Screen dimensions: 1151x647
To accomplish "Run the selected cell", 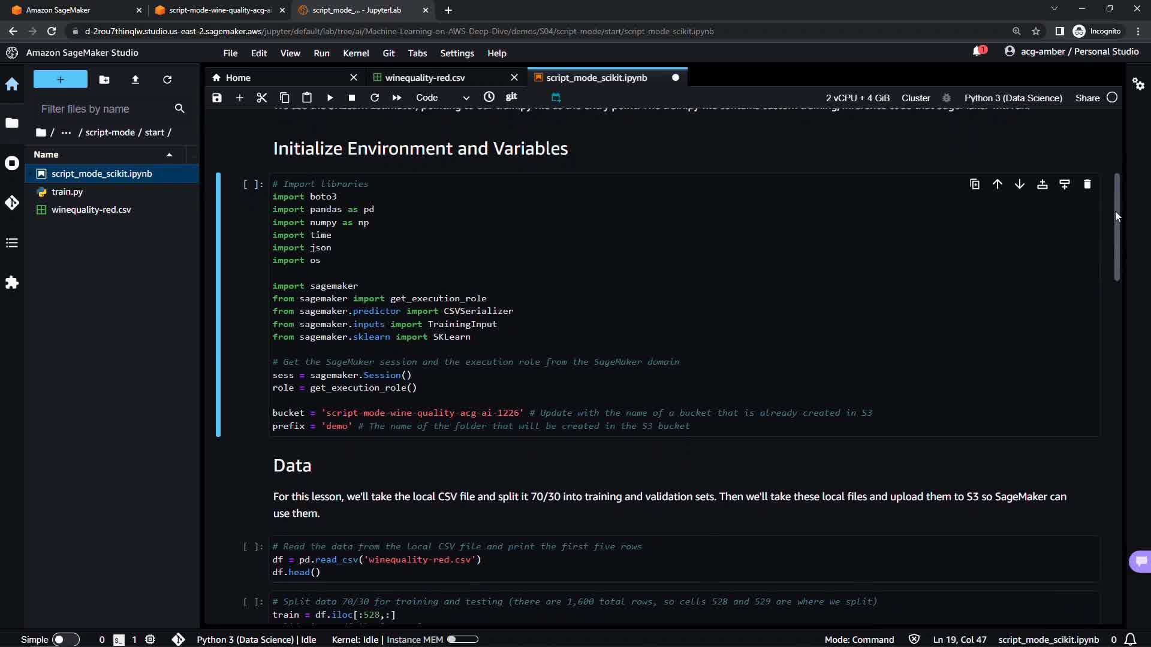I will point(330,98).
